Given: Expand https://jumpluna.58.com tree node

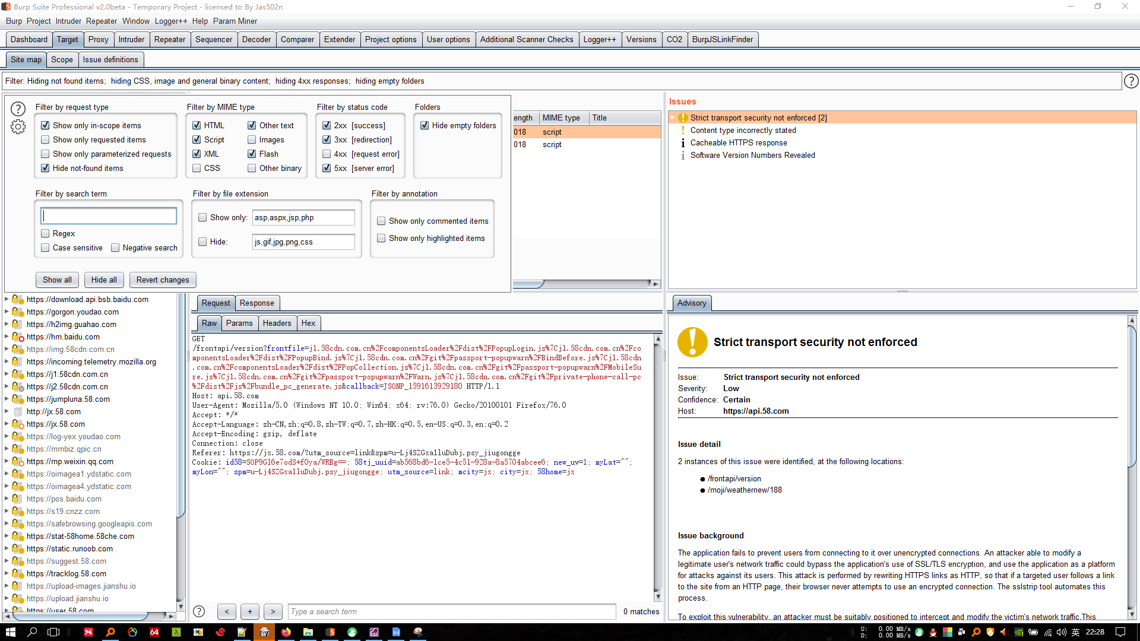Looking at the screenshot, I should click(x=7, y=399).
